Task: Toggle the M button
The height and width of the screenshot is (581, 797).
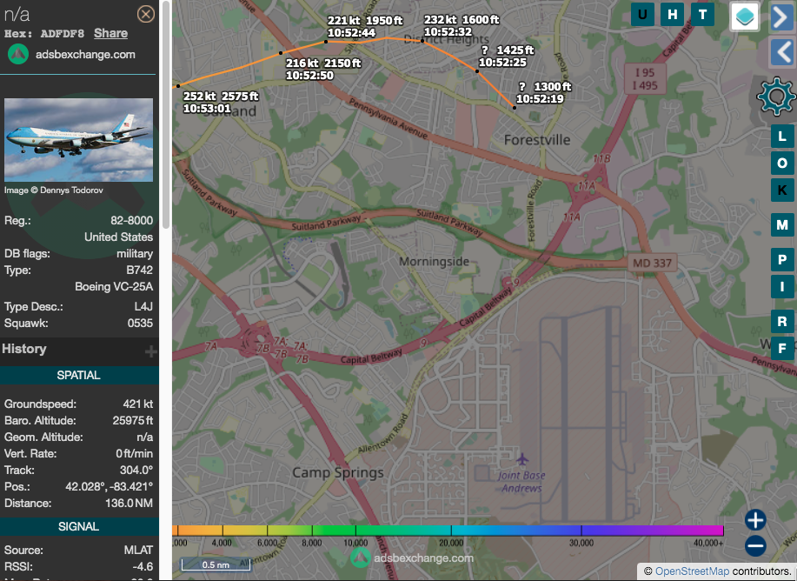Action: (x=781, y=225)
